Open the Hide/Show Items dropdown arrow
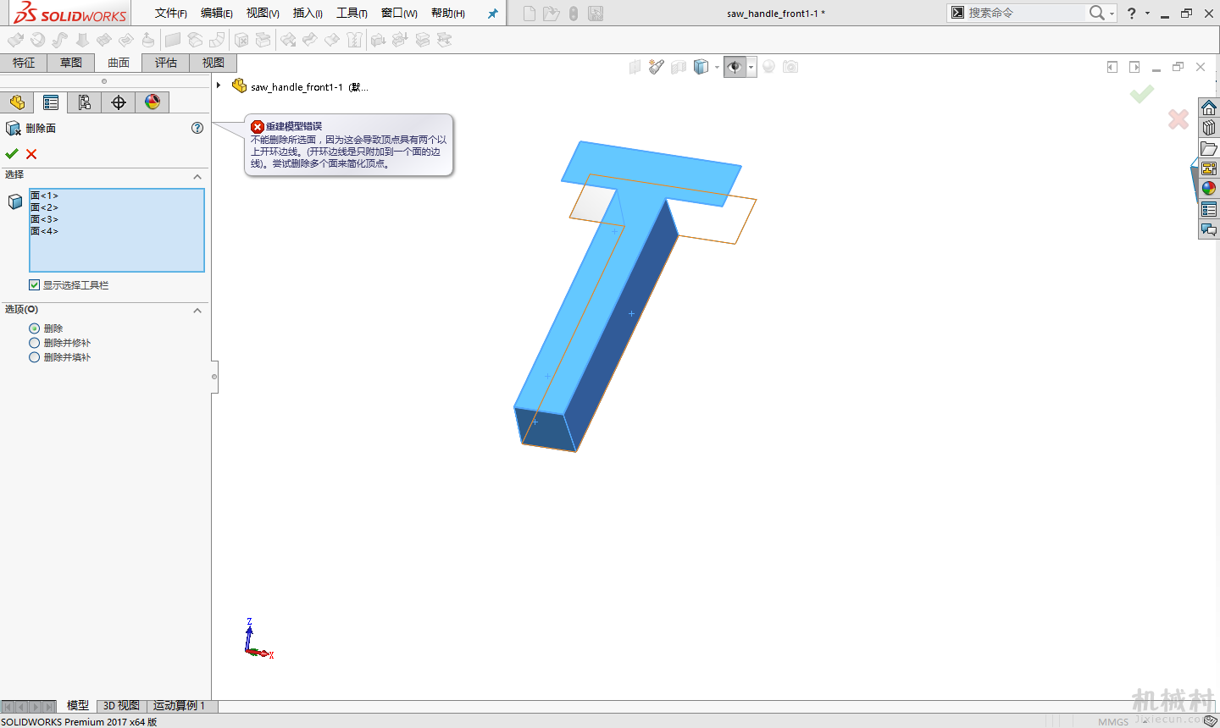The width and height of the screenshot is (1220, 728). (x=751, y=68)
